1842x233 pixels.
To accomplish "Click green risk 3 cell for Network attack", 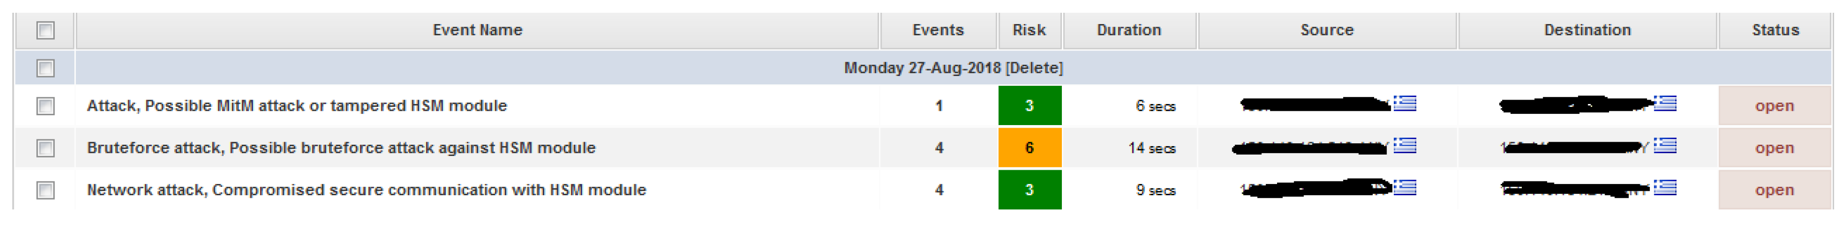I will click(x=1029, y=190).
